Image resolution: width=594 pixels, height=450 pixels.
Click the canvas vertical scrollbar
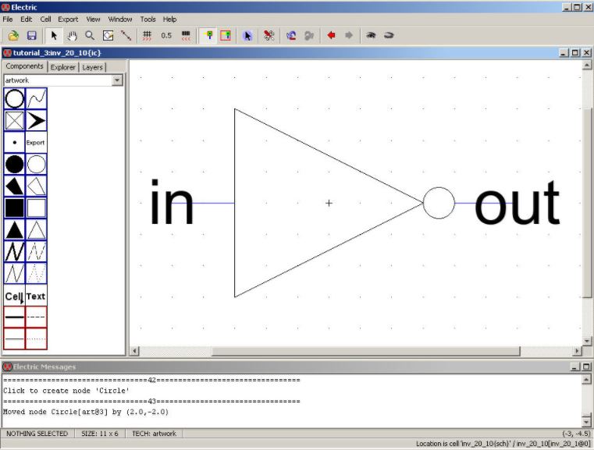pyautogui.click(x=588, y=203)
